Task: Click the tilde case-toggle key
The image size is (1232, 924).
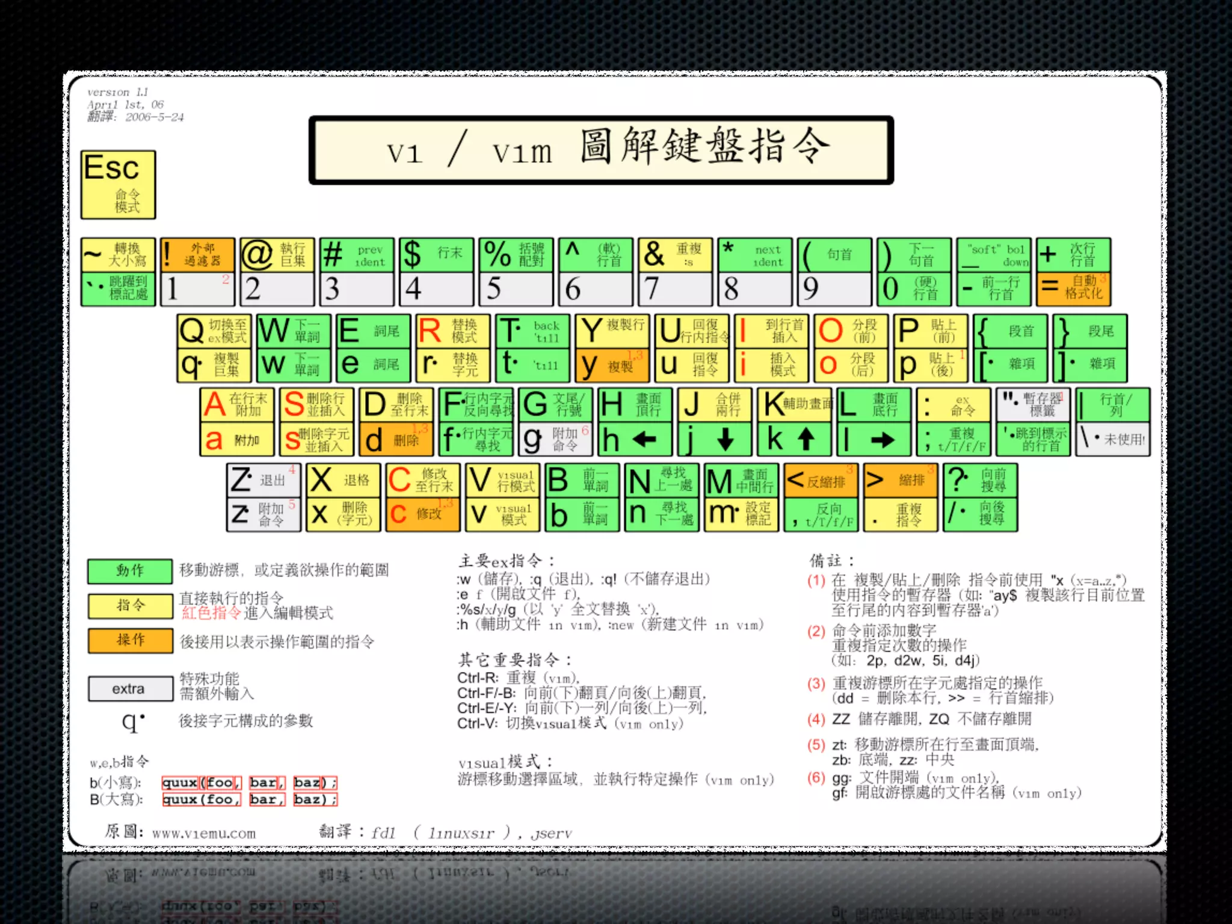Action: (118, 254)
